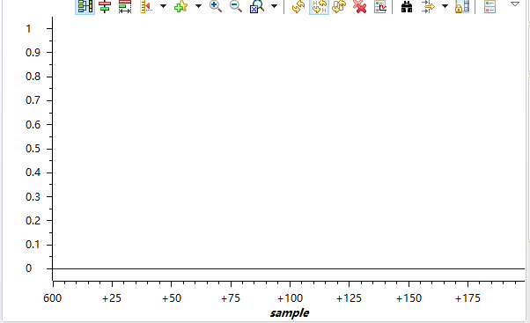
Task: Click the yellow refresh arrows icon
Action: pyautogui.click(x=298, y=6)
